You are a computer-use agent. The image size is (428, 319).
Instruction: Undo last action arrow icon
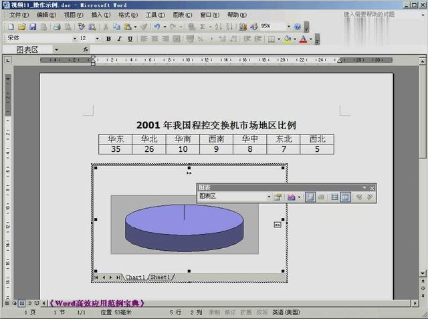pyautogui.click(x=157, y=27)
